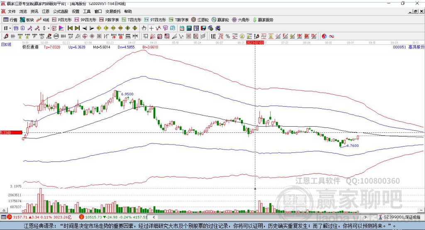425x230 pixels.
Task: Open the 浏览 menu
Action: tap(23, 11)
